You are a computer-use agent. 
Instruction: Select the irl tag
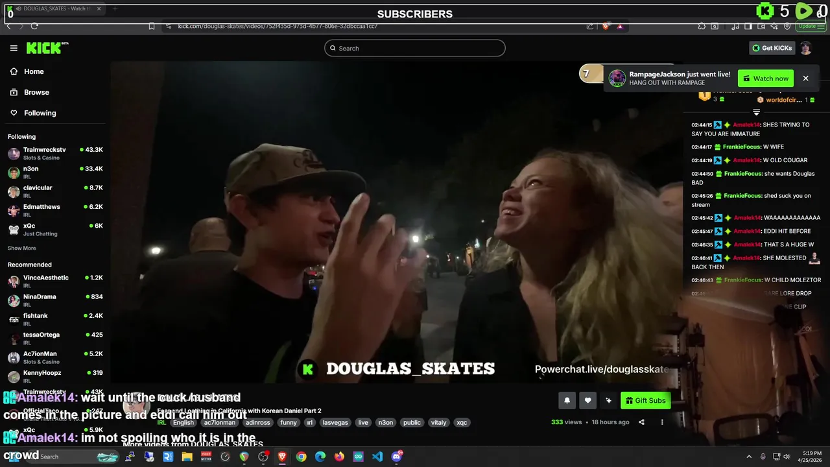(x=310, y=422)
